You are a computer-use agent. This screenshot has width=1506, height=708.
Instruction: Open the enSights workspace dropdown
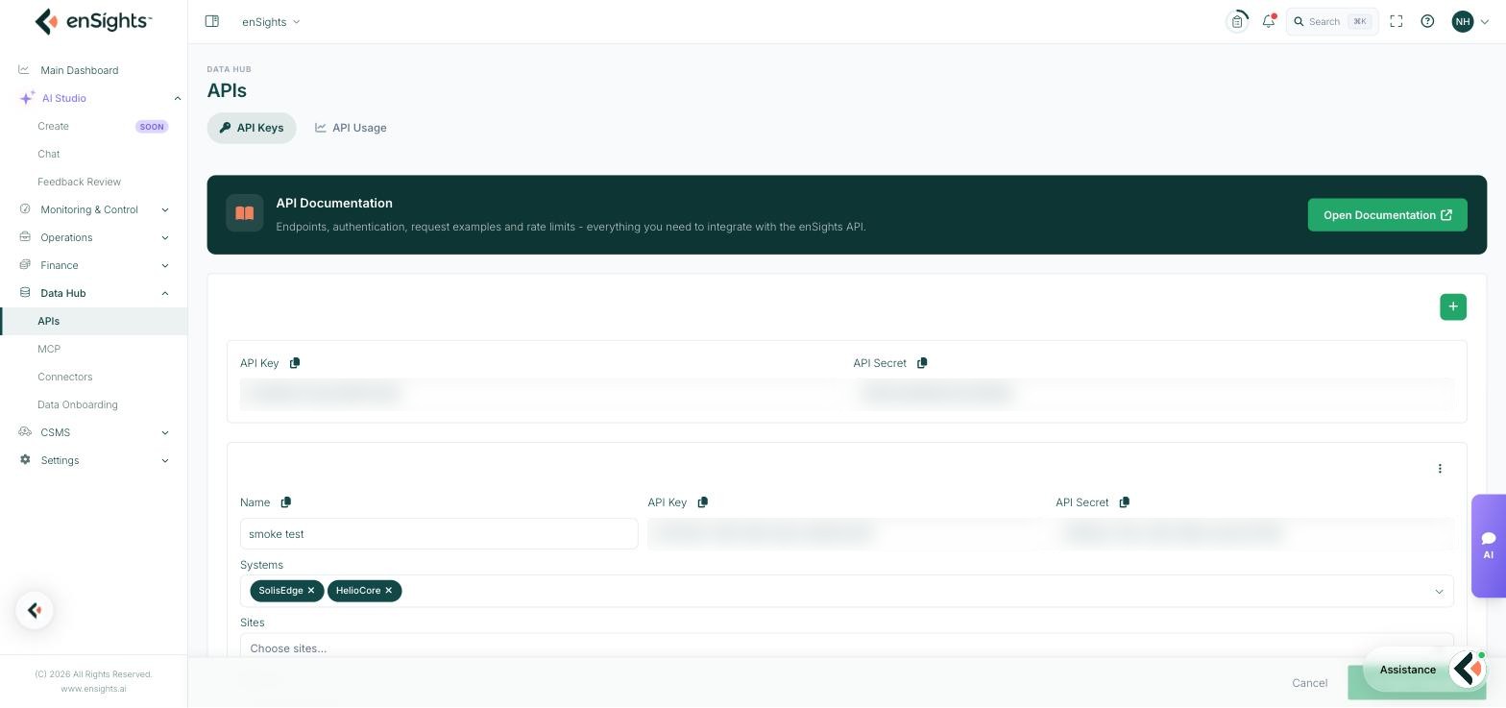click(x=271, y=21)
